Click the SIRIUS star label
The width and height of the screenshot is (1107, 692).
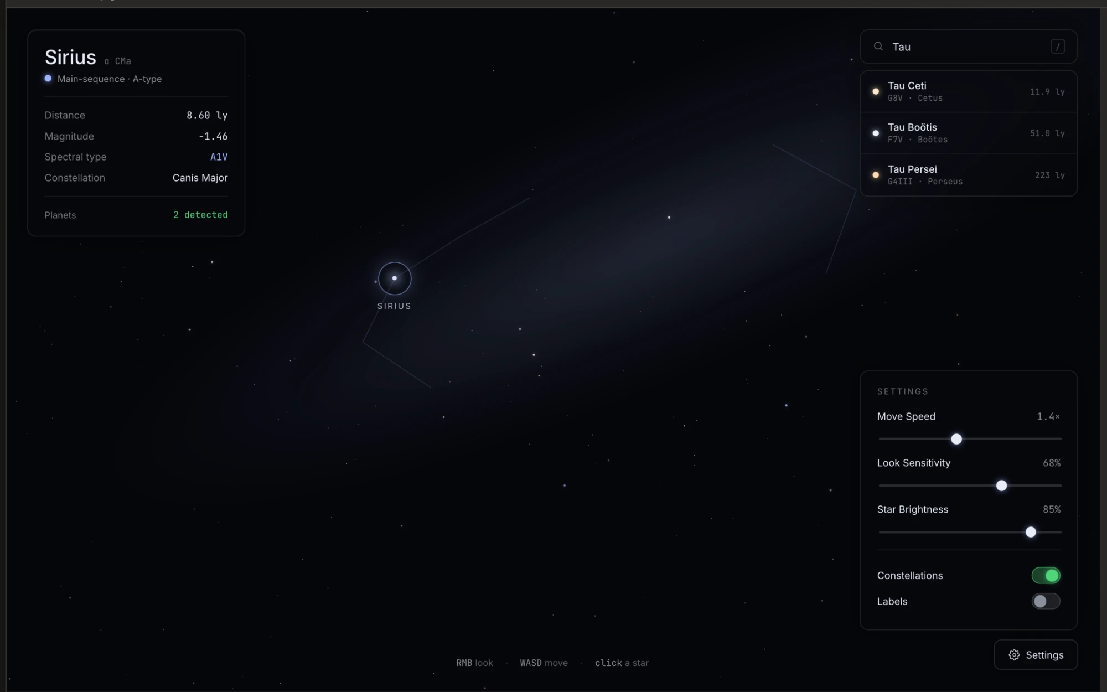[394, 306]
